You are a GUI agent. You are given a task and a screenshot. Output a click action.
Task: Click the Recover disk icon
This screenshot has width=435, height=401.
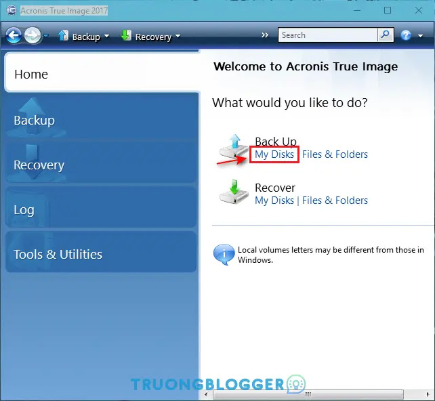(234, 192)
